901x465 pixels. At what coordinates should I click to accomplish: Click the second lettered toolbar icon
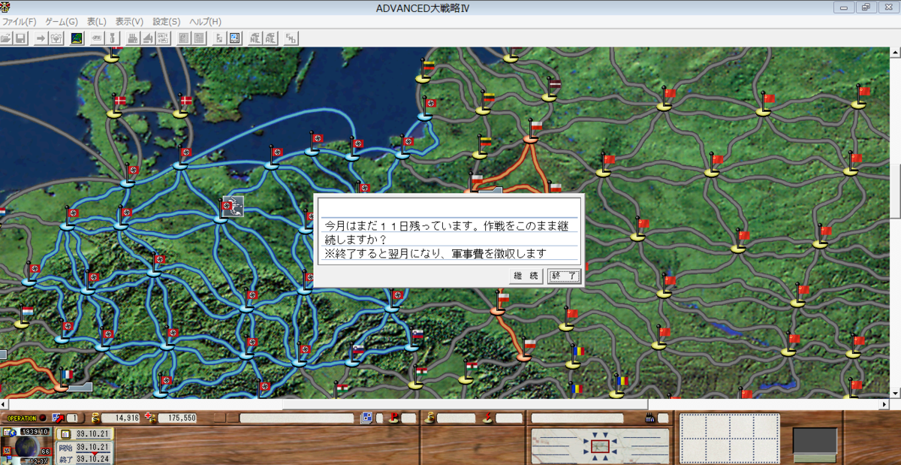(x=270, y=38)
